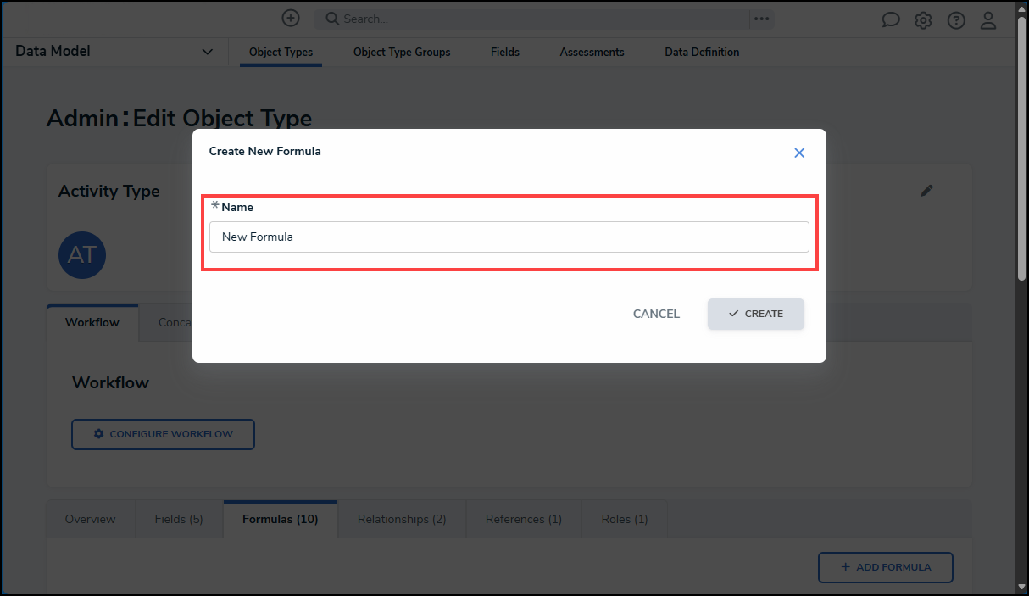Click the help question mark icon
Image resolution: width=1029 pixels, height=596 pixels.
tap(956, 20)
